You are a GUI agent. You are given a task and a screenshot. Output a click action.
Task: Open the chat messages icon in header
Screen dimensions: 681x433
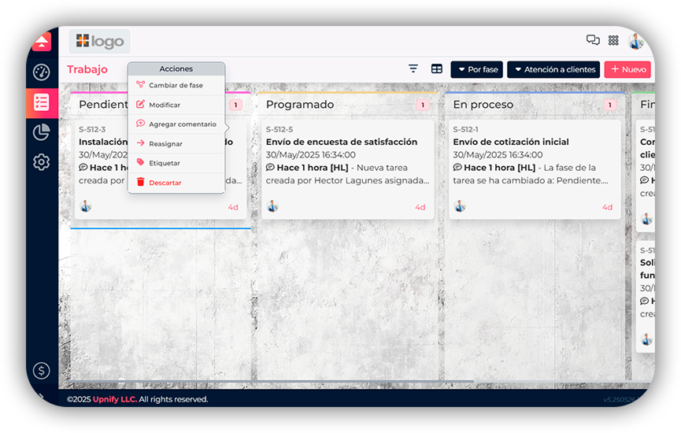tap(593, 40)
